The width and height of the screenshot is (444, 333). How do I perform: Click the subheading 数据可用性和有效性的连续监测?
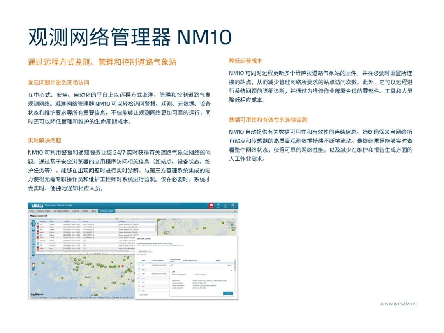click(x=268, y=120)
